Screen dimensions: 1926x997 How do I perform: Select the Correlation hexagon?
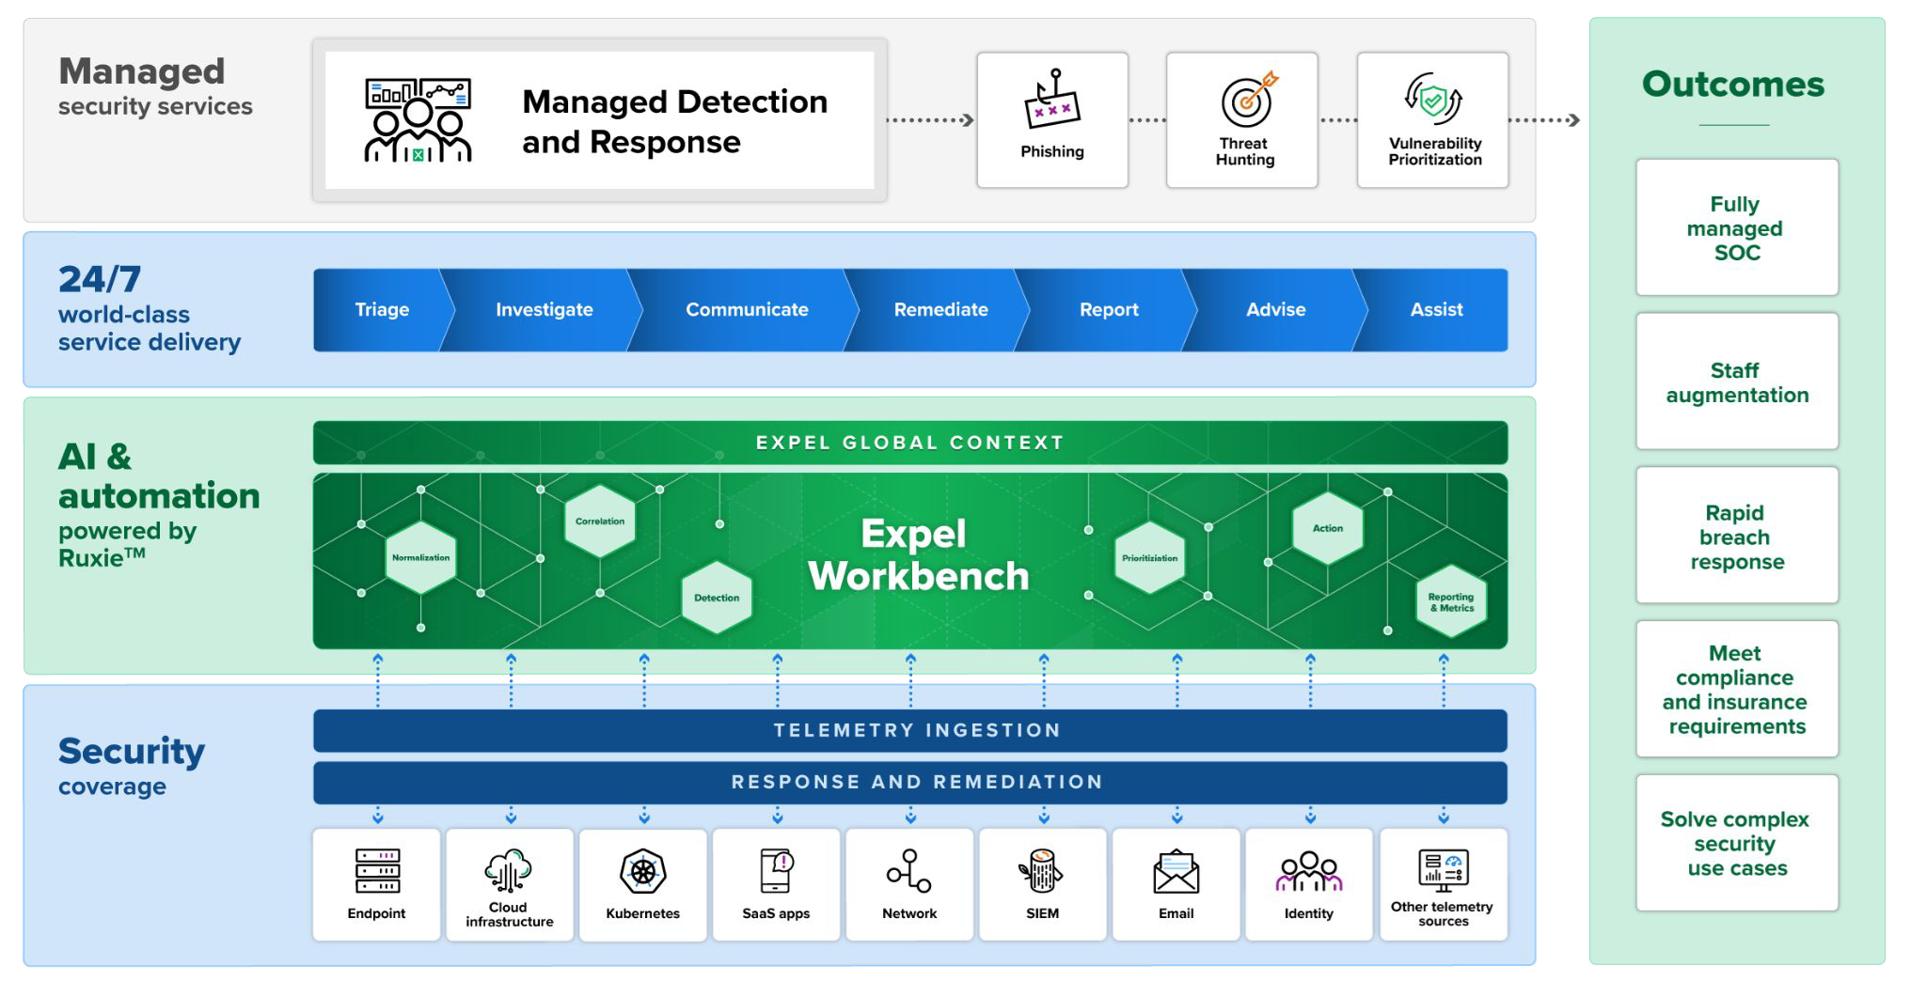point(600,521)
